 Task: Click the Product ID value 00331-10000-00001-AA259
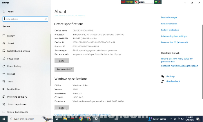(x=86, y=46)
